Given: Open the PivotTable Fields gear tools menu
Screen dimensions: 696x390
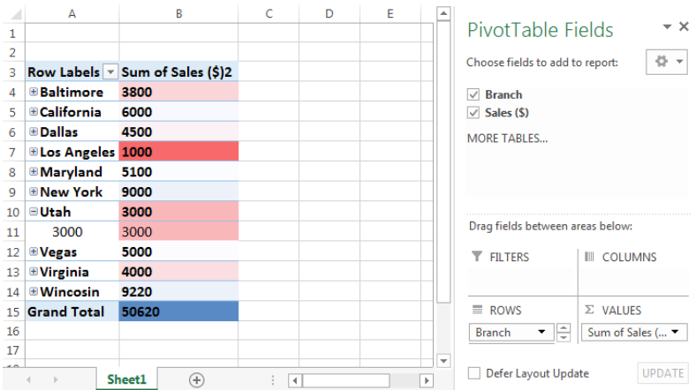Looking at the screenshot, I should (667, 62).
